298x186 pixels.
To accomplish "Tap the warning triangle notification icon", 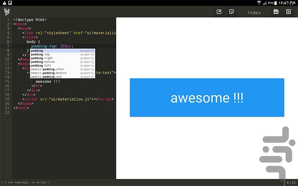I will click(x=4, y=3).
